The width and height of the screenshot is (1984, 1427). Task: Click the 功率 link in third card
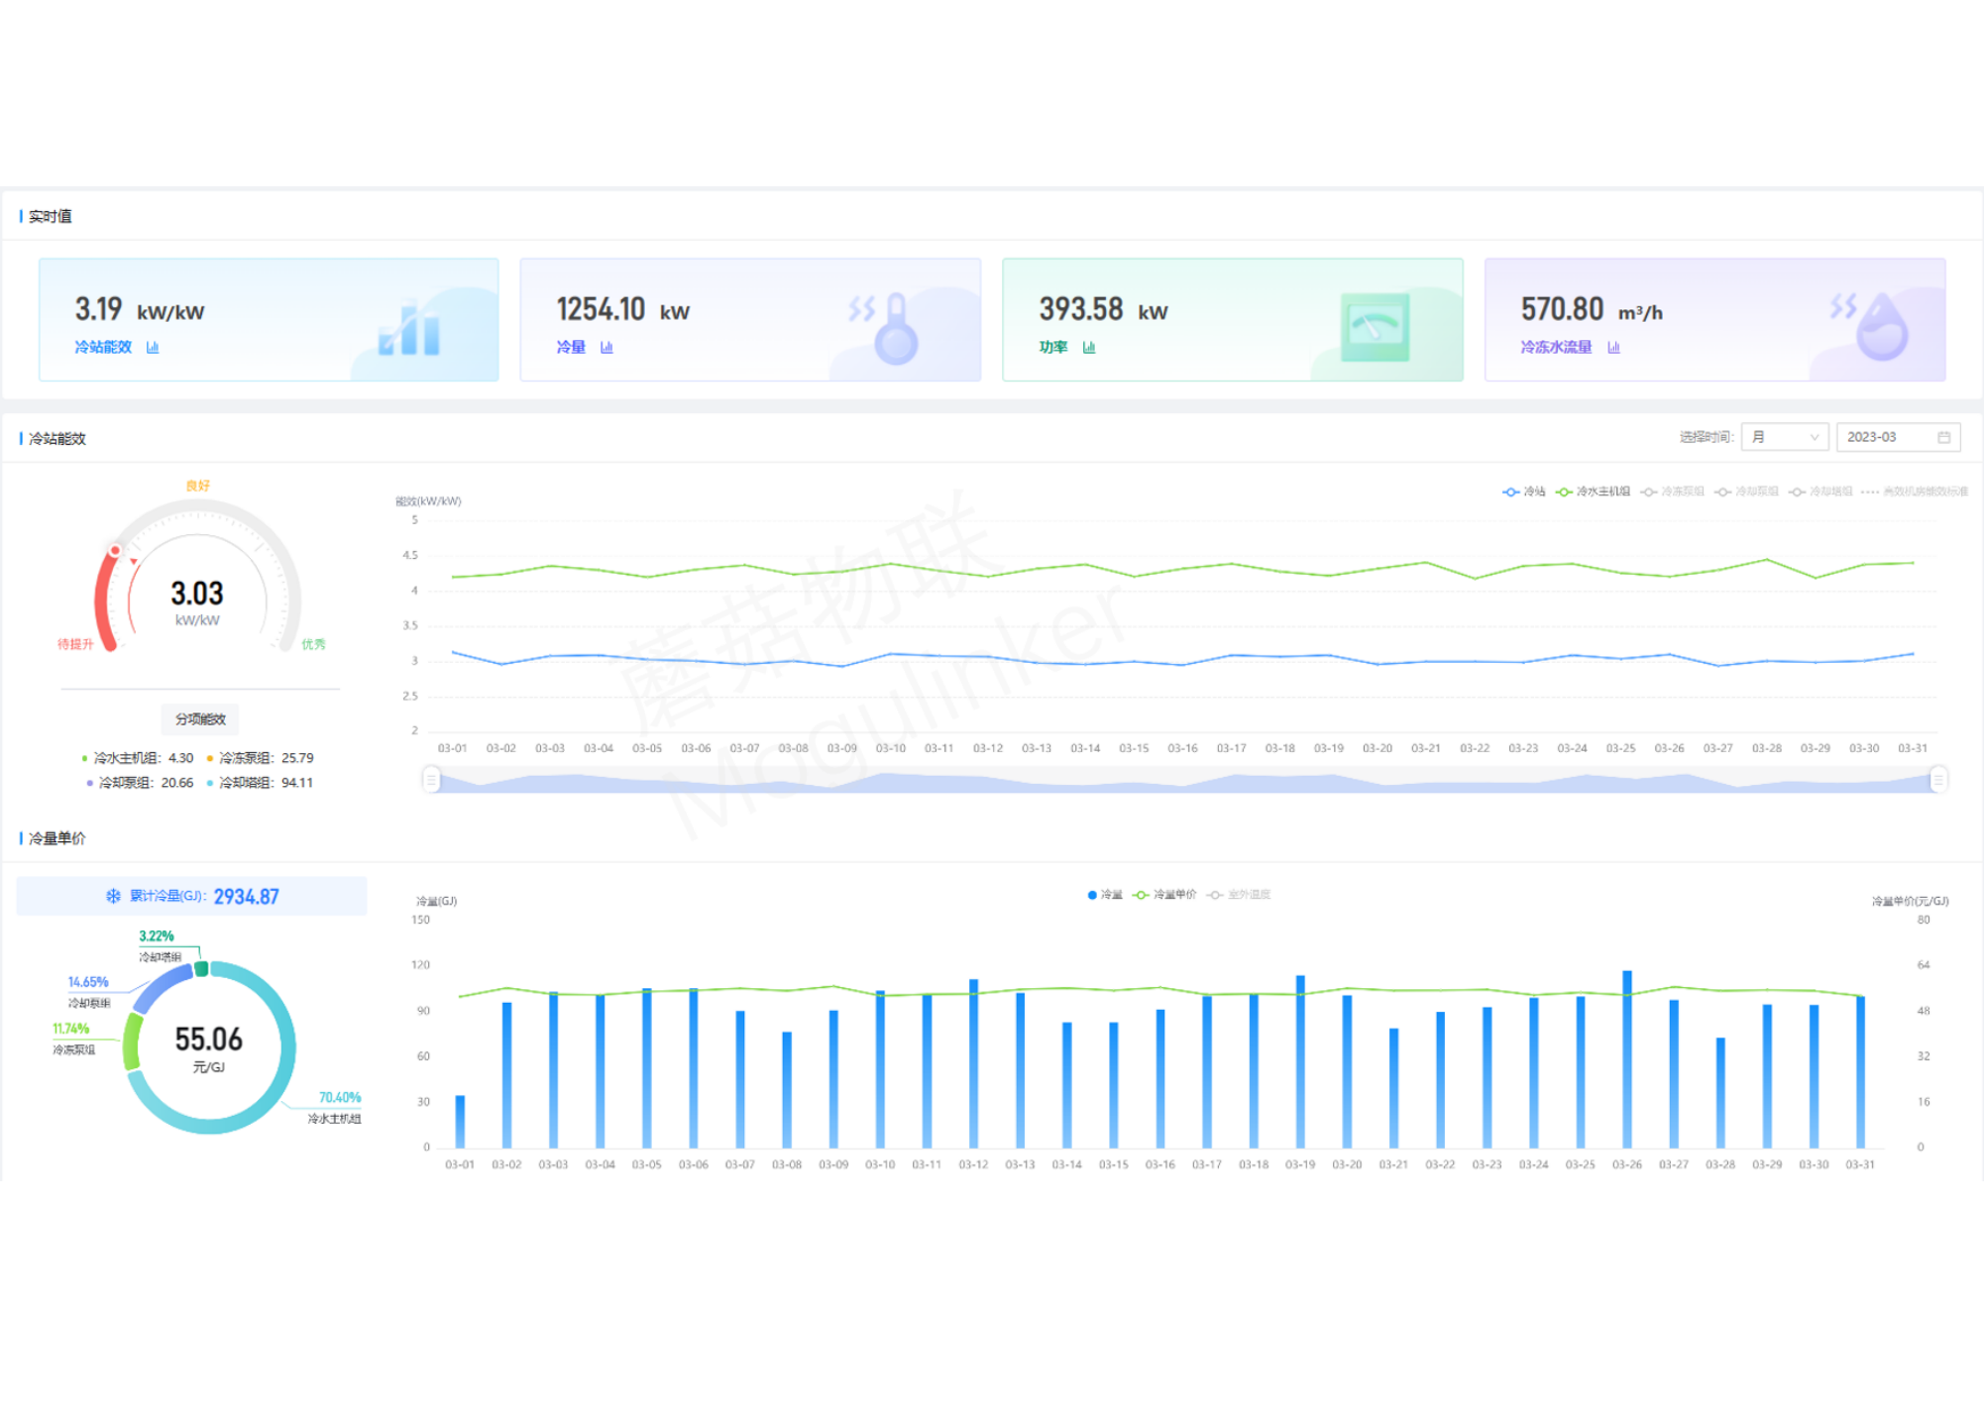click(x=1053, y=347)
